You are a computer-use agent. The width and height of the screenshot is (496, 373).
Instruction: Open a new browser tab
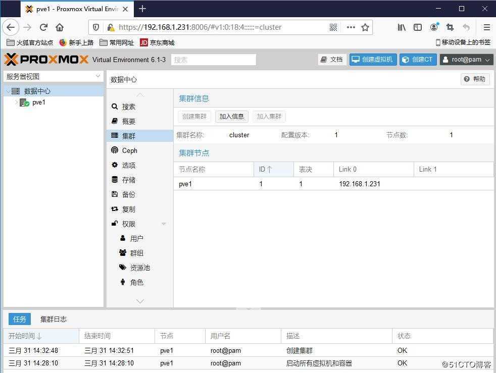pos(142,9)
